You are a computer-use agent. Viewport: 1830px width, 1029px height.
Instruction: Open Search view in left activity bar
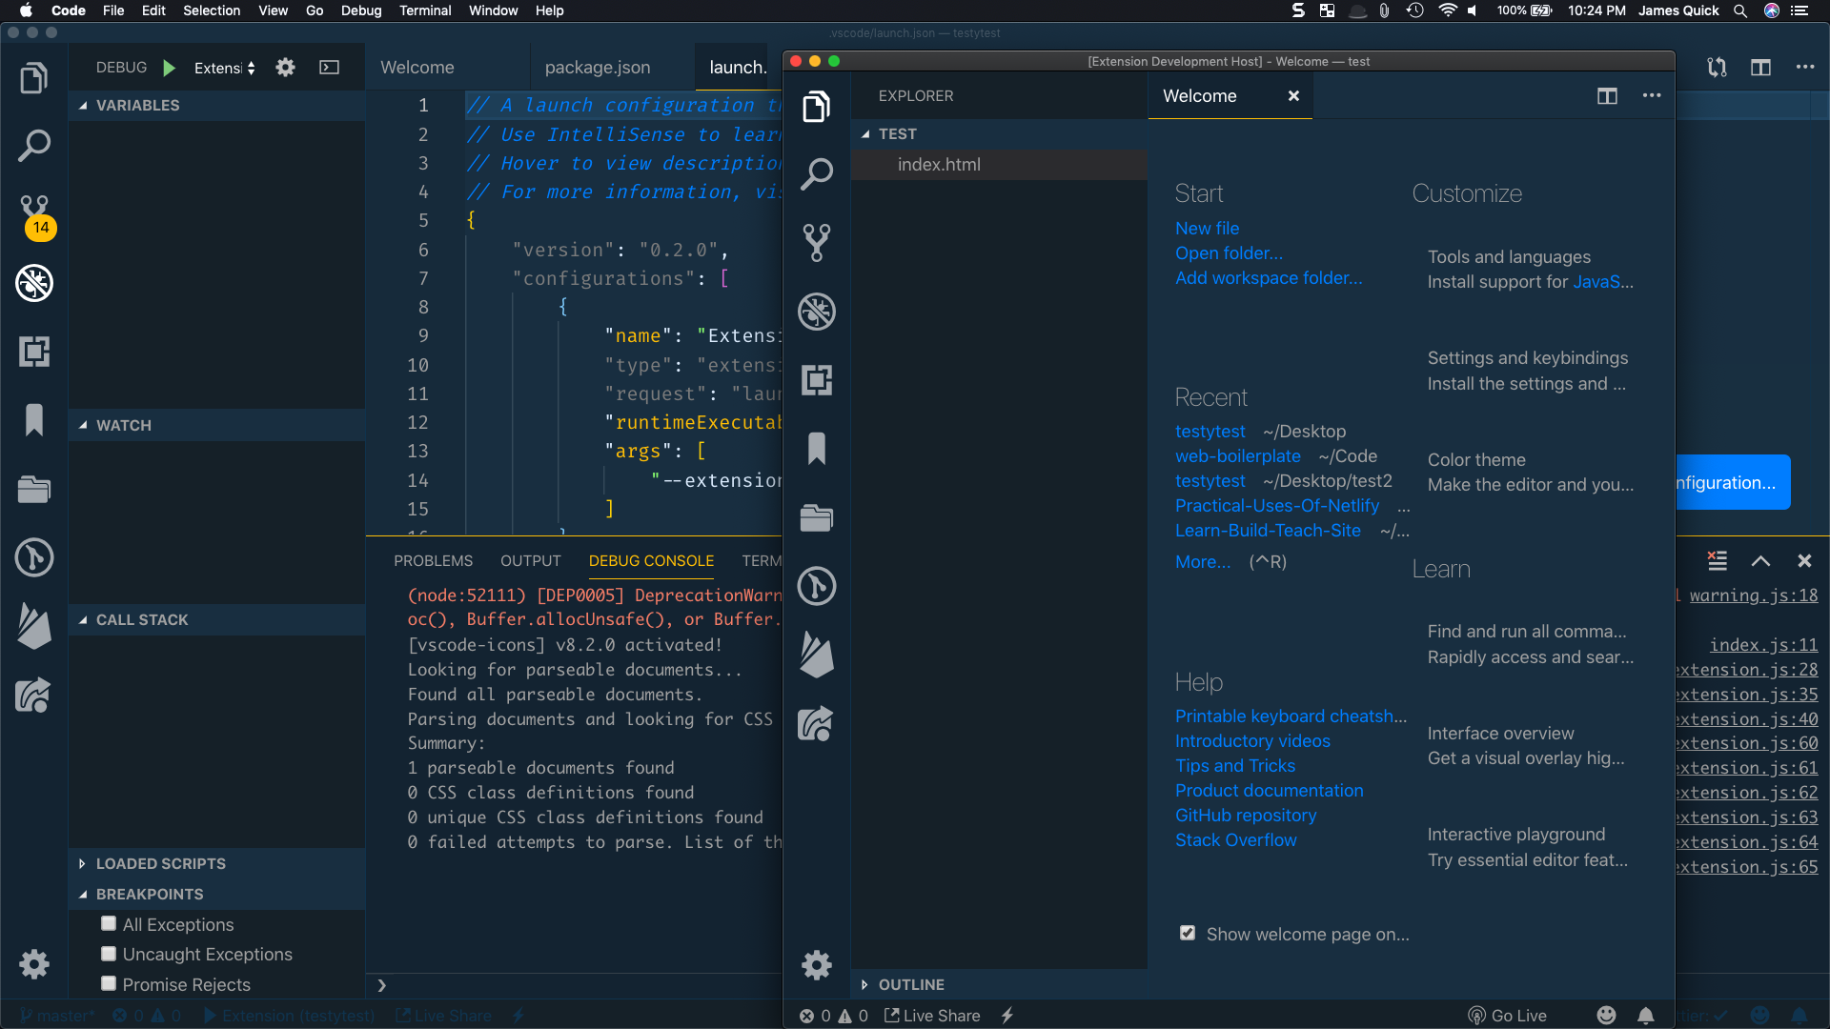pyautogui.click(x=34, y=146)
